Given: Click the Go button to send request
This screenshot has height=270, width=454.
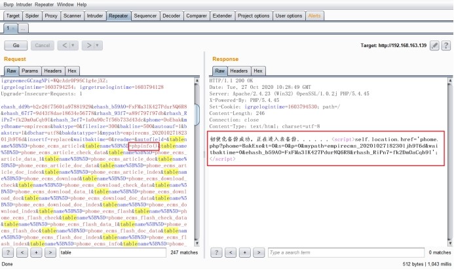Looking at the screenshot, I should (x=16, y=45).
